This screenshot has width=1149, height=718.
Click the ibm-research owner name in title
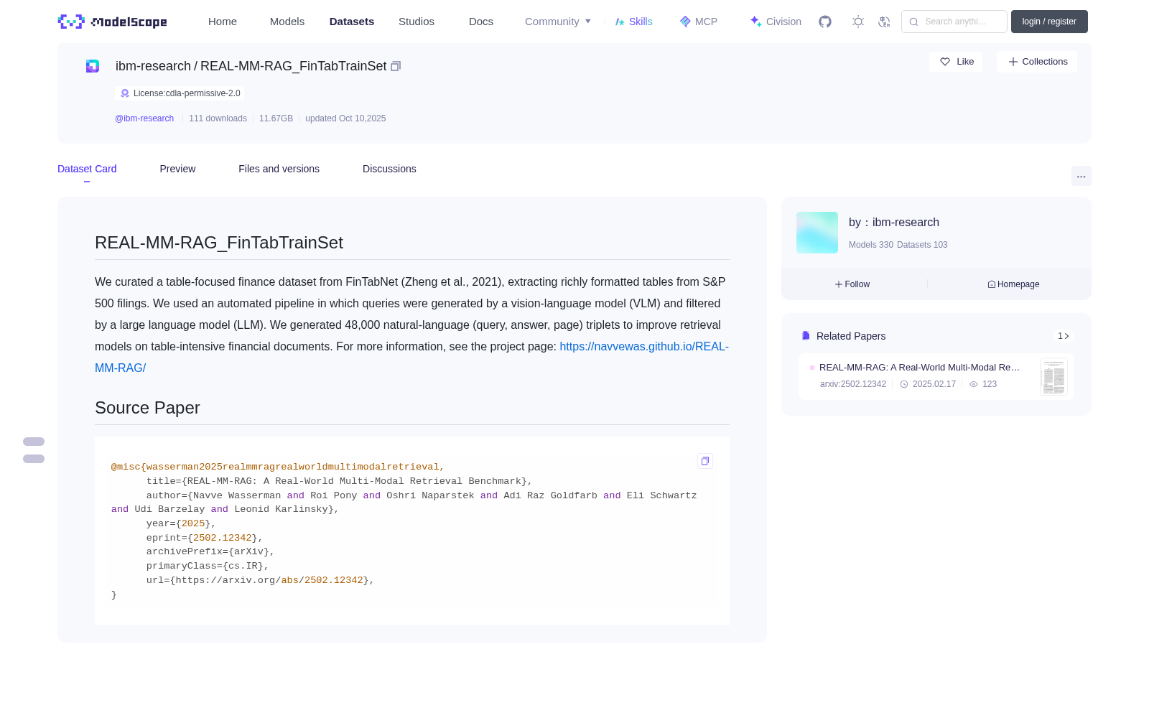(x=153, y=66)
